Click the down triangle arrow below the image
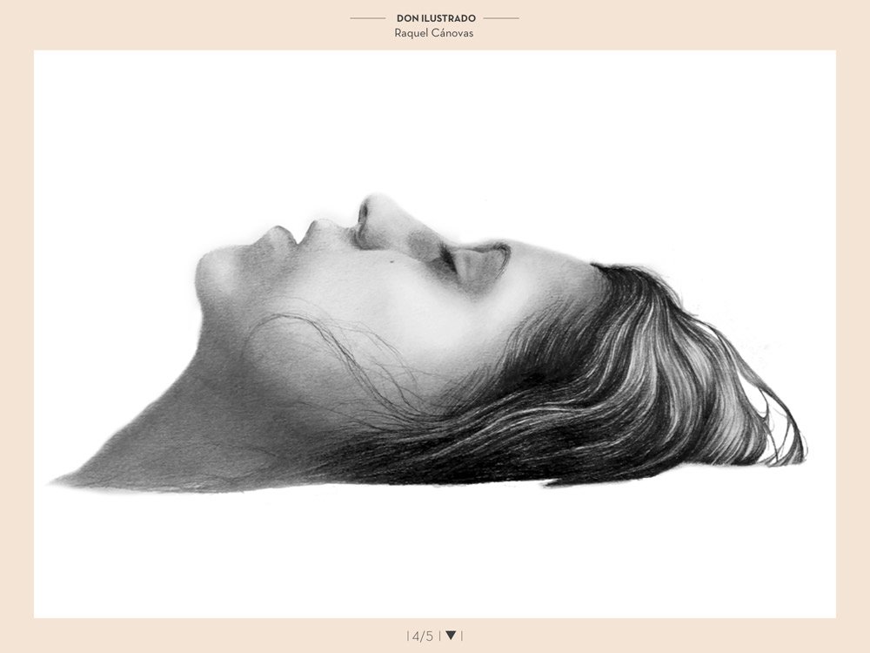Screen dimensions: 870x653 [451, 635]
